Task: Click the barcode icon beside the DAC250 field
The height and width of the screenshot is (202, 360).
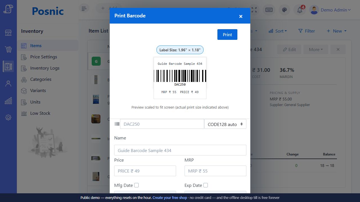Action: (117, 124)
